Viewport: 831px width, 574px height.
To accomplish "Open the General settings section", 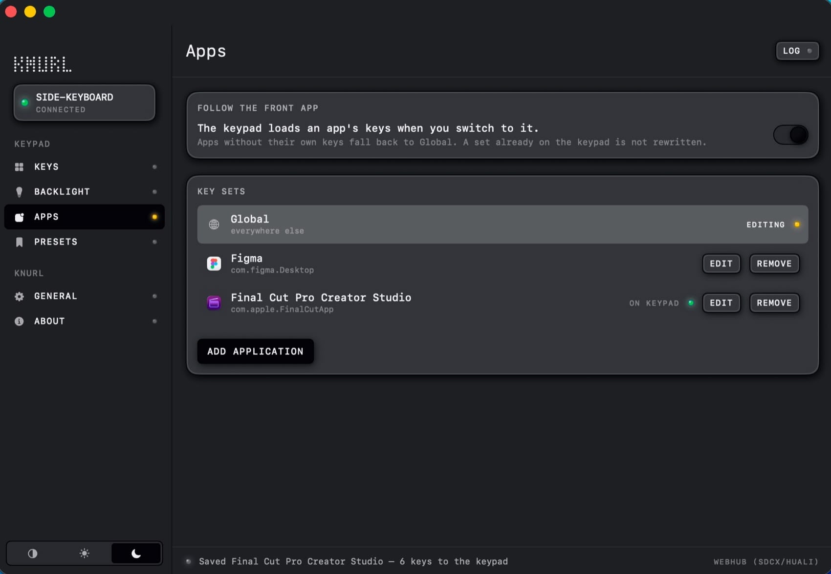I will pyautogui.click(x=85, y=296).
